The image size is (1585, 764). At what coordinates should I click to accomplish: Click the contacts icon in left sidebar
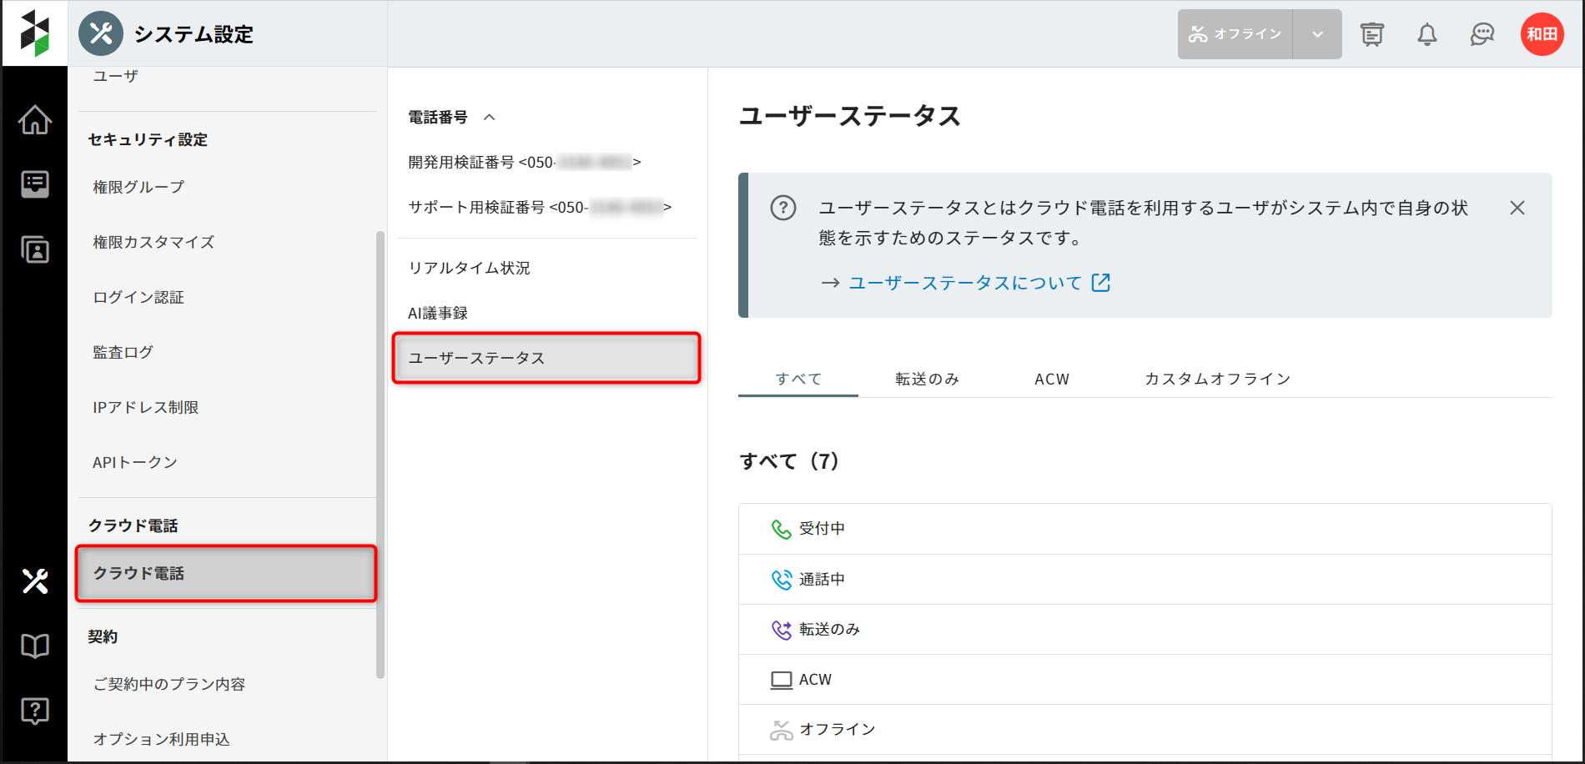coord(35,249)
